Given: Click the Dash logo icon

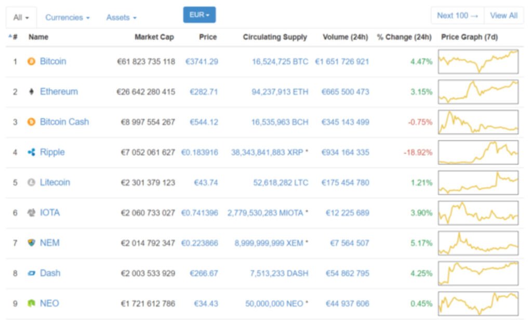Looking at the screenshot, I should tap(31, 273).
